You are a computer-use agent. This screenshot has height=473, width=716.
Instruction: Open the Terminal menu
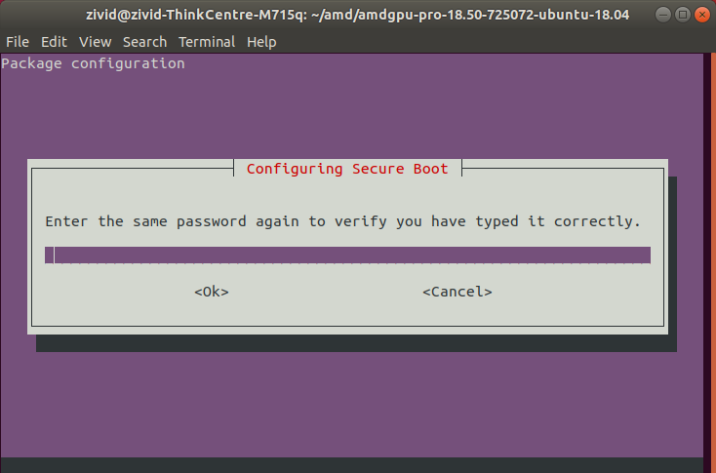click(x=207, y=42)
